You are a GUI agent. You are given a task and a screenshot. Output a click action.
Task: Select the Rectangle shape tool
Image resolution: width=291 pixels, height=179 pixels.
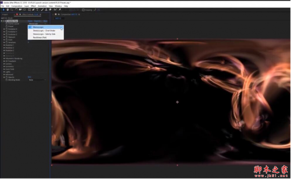coord(29,10)
